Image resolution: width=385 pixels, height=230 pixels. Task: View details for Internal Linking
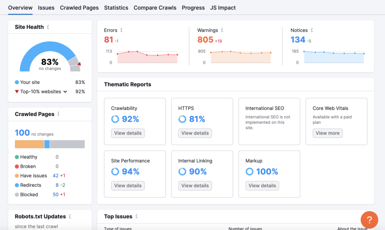[x=195, y=186]
